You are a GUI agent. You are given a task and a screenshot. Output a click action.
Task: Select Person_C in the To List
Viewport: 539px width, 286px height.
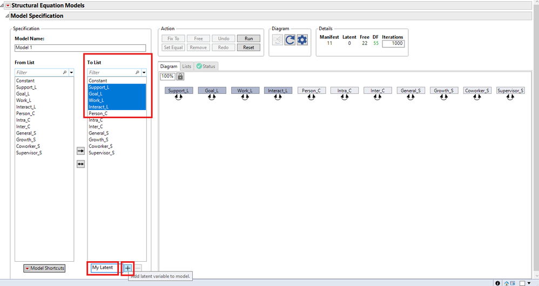pyautogui.click(x=117, y=113)
